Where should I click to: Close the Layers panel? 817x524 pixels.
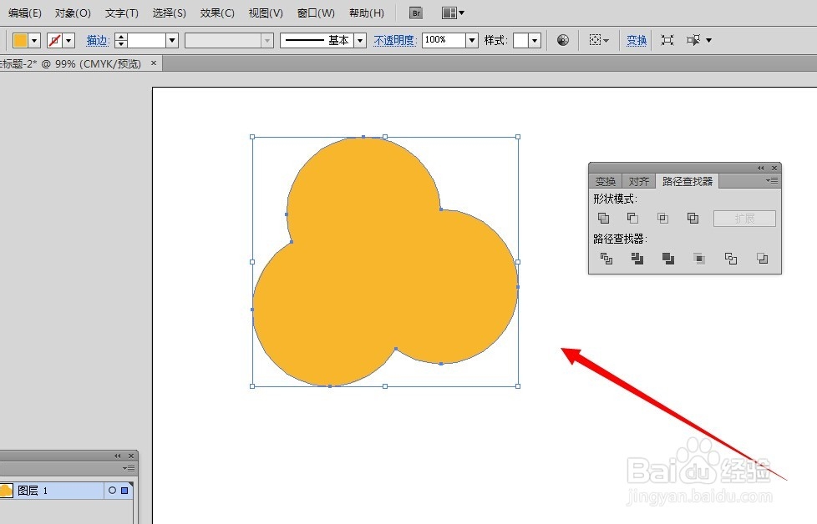[131, 456]
